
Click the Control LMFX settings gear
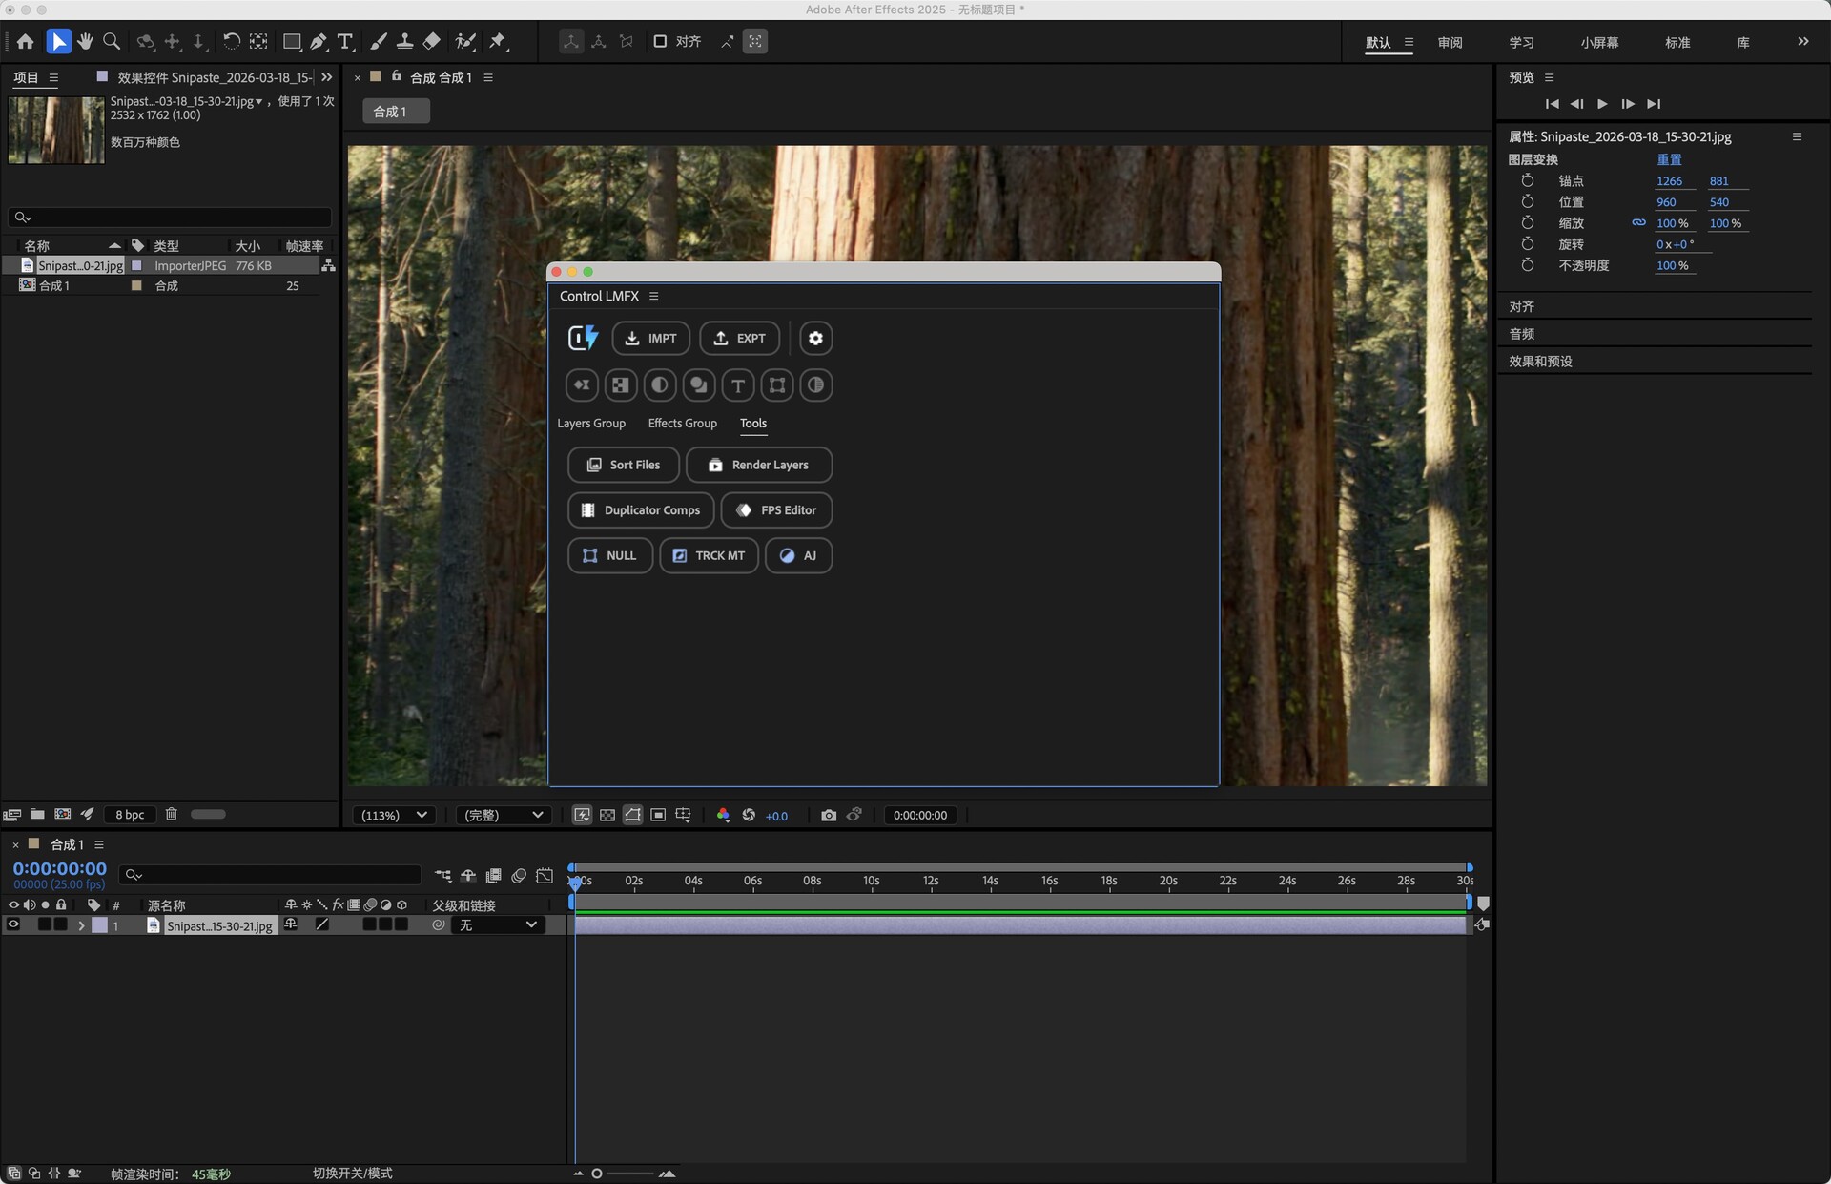(x=815, y=338)
